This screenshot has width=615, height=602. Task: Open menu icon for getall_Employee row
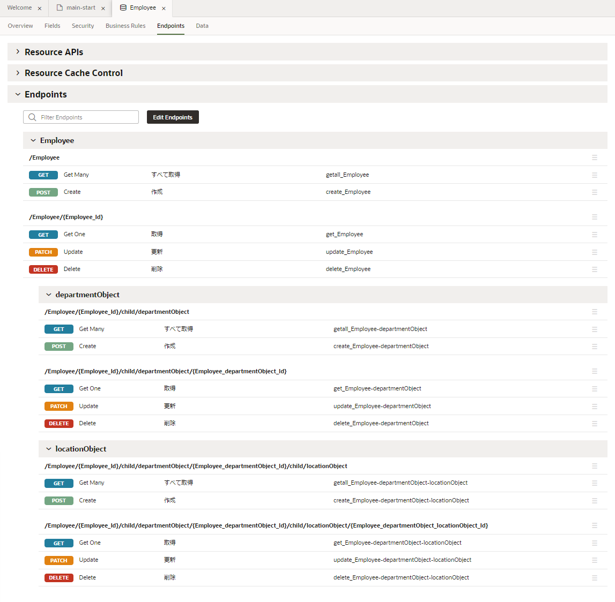point(594,175)
